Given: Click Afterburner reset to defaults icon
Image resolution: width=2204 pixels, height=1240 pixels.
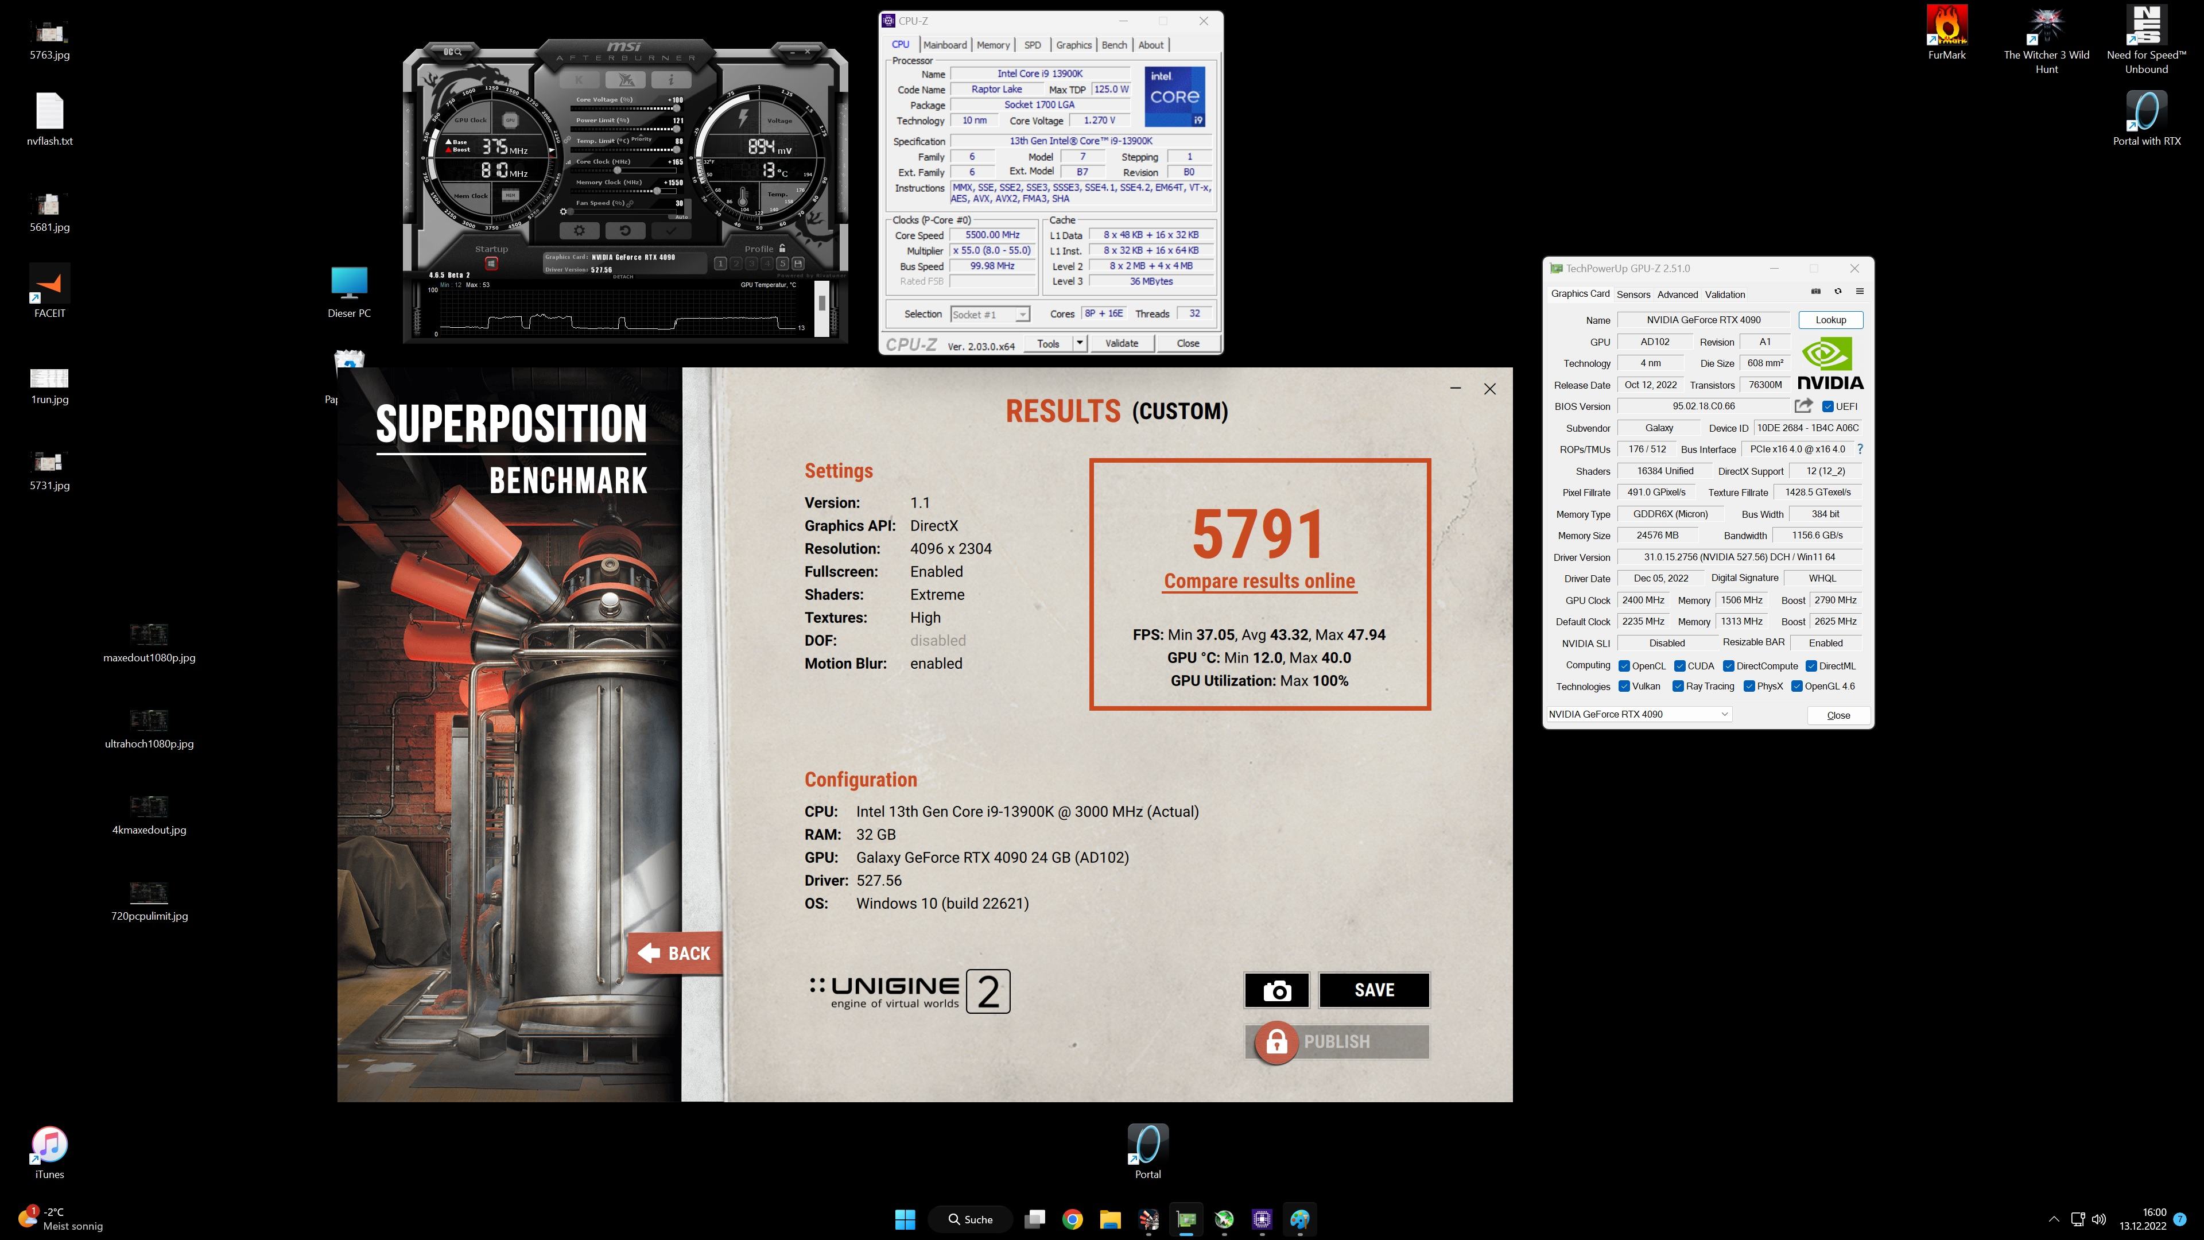Looking at the screenshot, I should pyautogui.click(x=624, y=231).
